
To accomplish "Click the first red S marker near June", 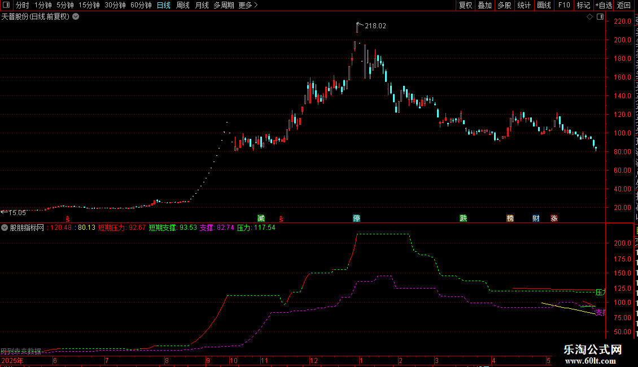I will 68,219.
